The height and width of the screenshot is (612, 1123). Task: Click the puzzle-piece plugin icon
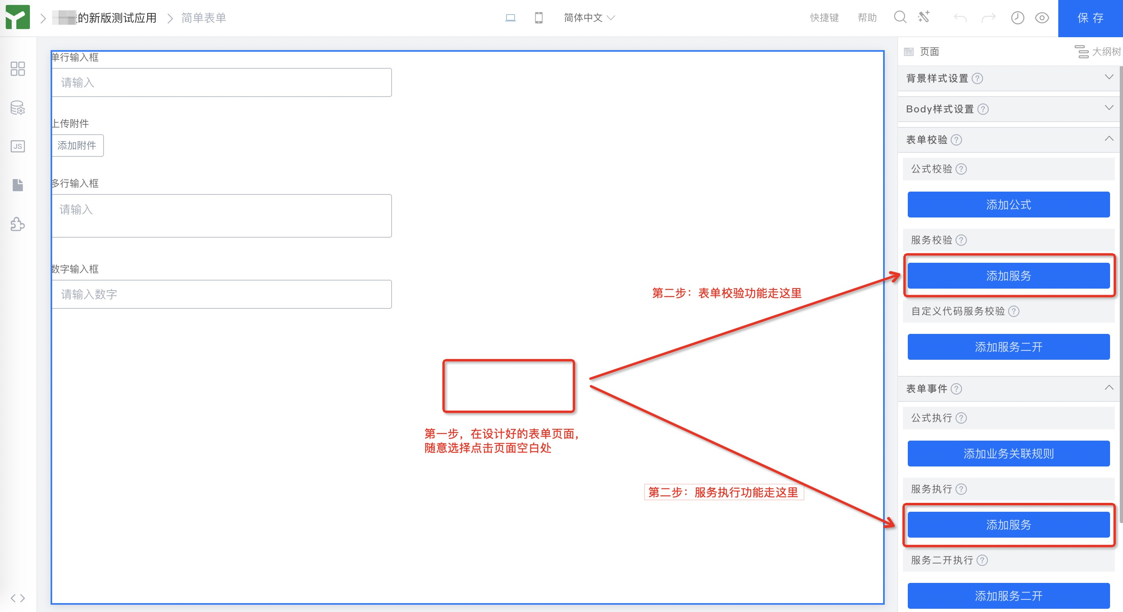[x=17, y=224]
